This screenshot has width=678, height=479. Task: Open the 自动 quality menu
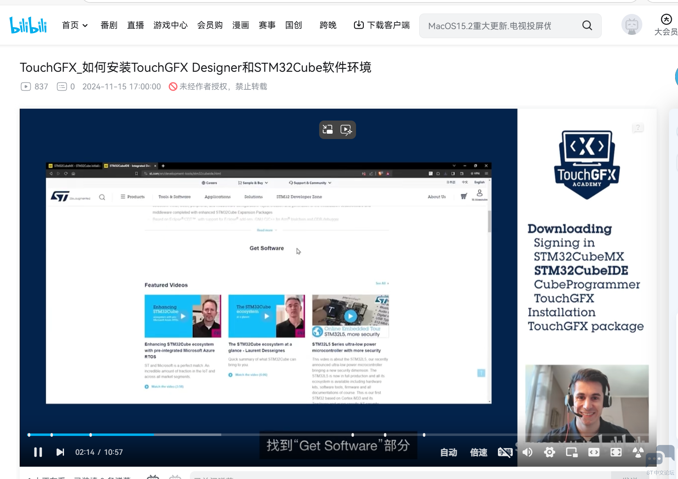(x=449, y=452)
